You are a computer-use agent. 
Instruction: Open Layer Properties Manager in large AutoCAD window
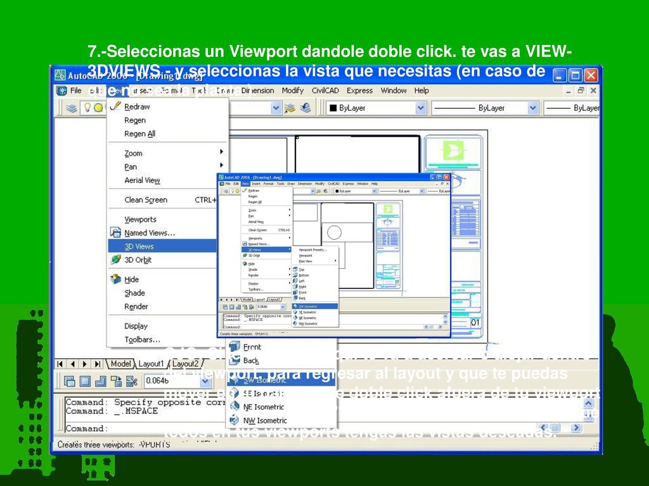[x=72, y=108]
